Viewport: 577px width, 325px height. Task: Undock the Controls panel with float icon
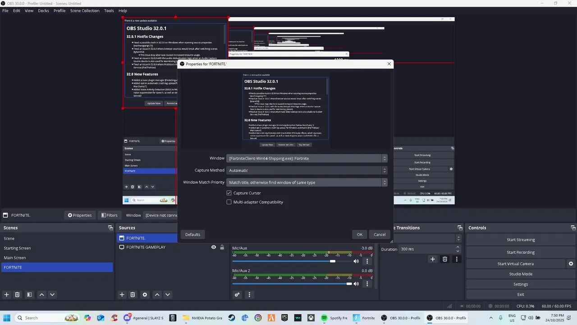pyautogui.click(x=573, y=228)
